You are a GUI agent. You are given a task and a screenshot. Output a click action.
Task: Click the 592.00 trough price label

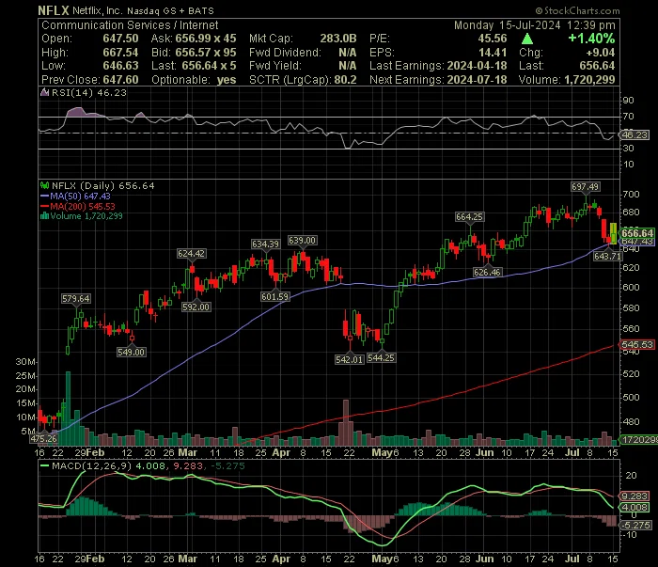196,307
